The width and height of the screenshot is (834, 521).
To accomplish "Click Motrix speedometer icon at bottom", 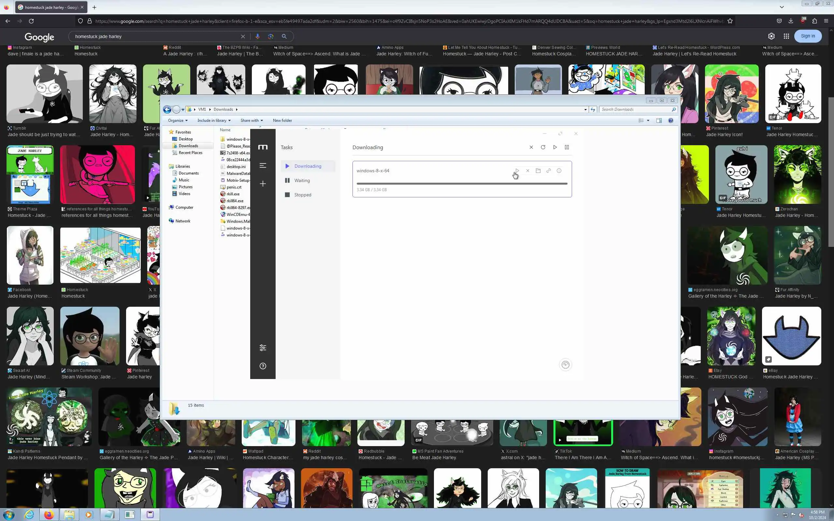I will point(565,365).
